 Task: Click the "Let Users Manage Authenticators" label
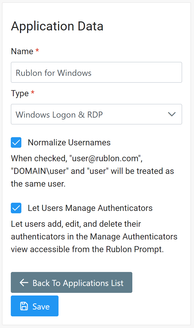pyautogui.click(x=90, y=208)
